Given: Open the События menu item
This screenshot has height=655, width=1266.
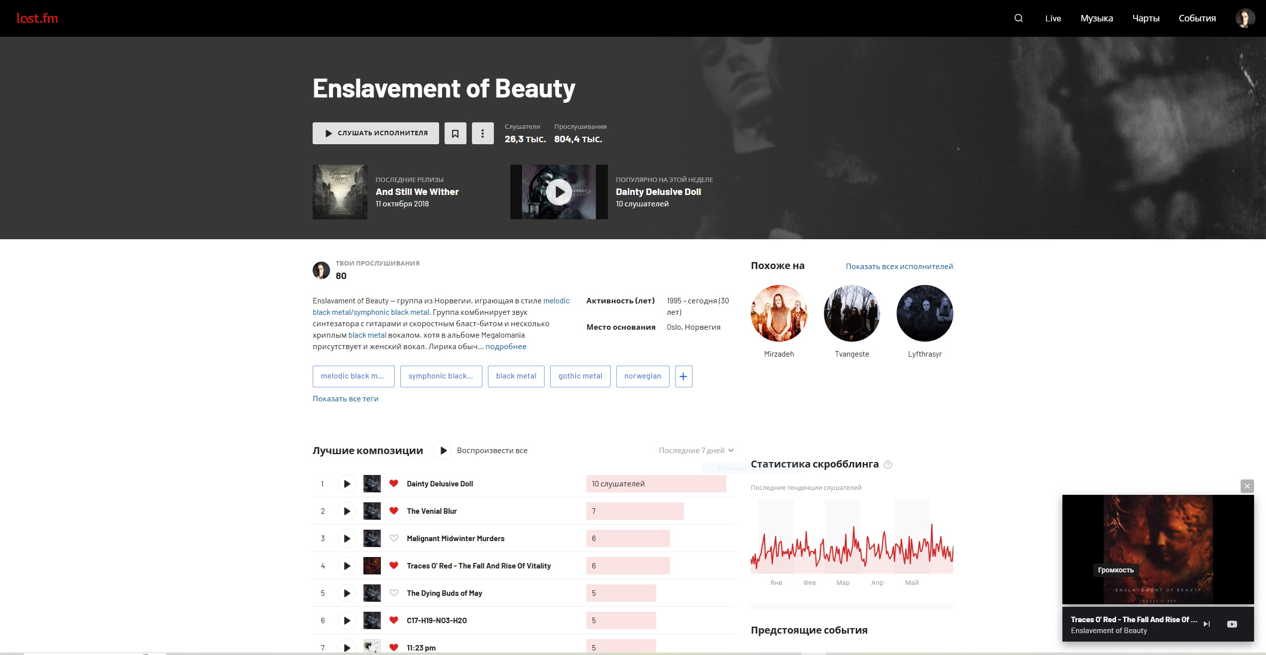Looking at the screenshot, I should 1197,18.
